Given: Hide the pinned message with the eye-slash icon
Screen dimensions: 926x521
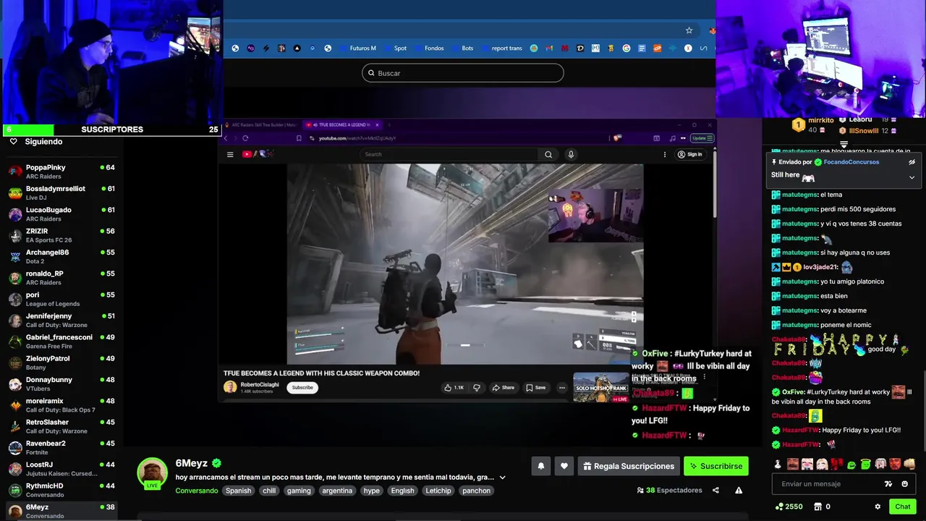Looking at the screenshot, I should click(912, 162).
